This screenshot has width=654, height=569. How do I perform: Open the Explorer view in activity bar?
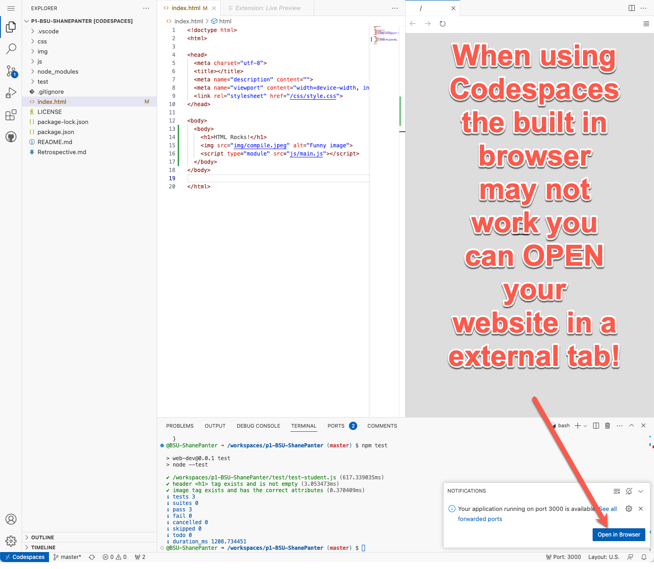click(x=11, y=27)
